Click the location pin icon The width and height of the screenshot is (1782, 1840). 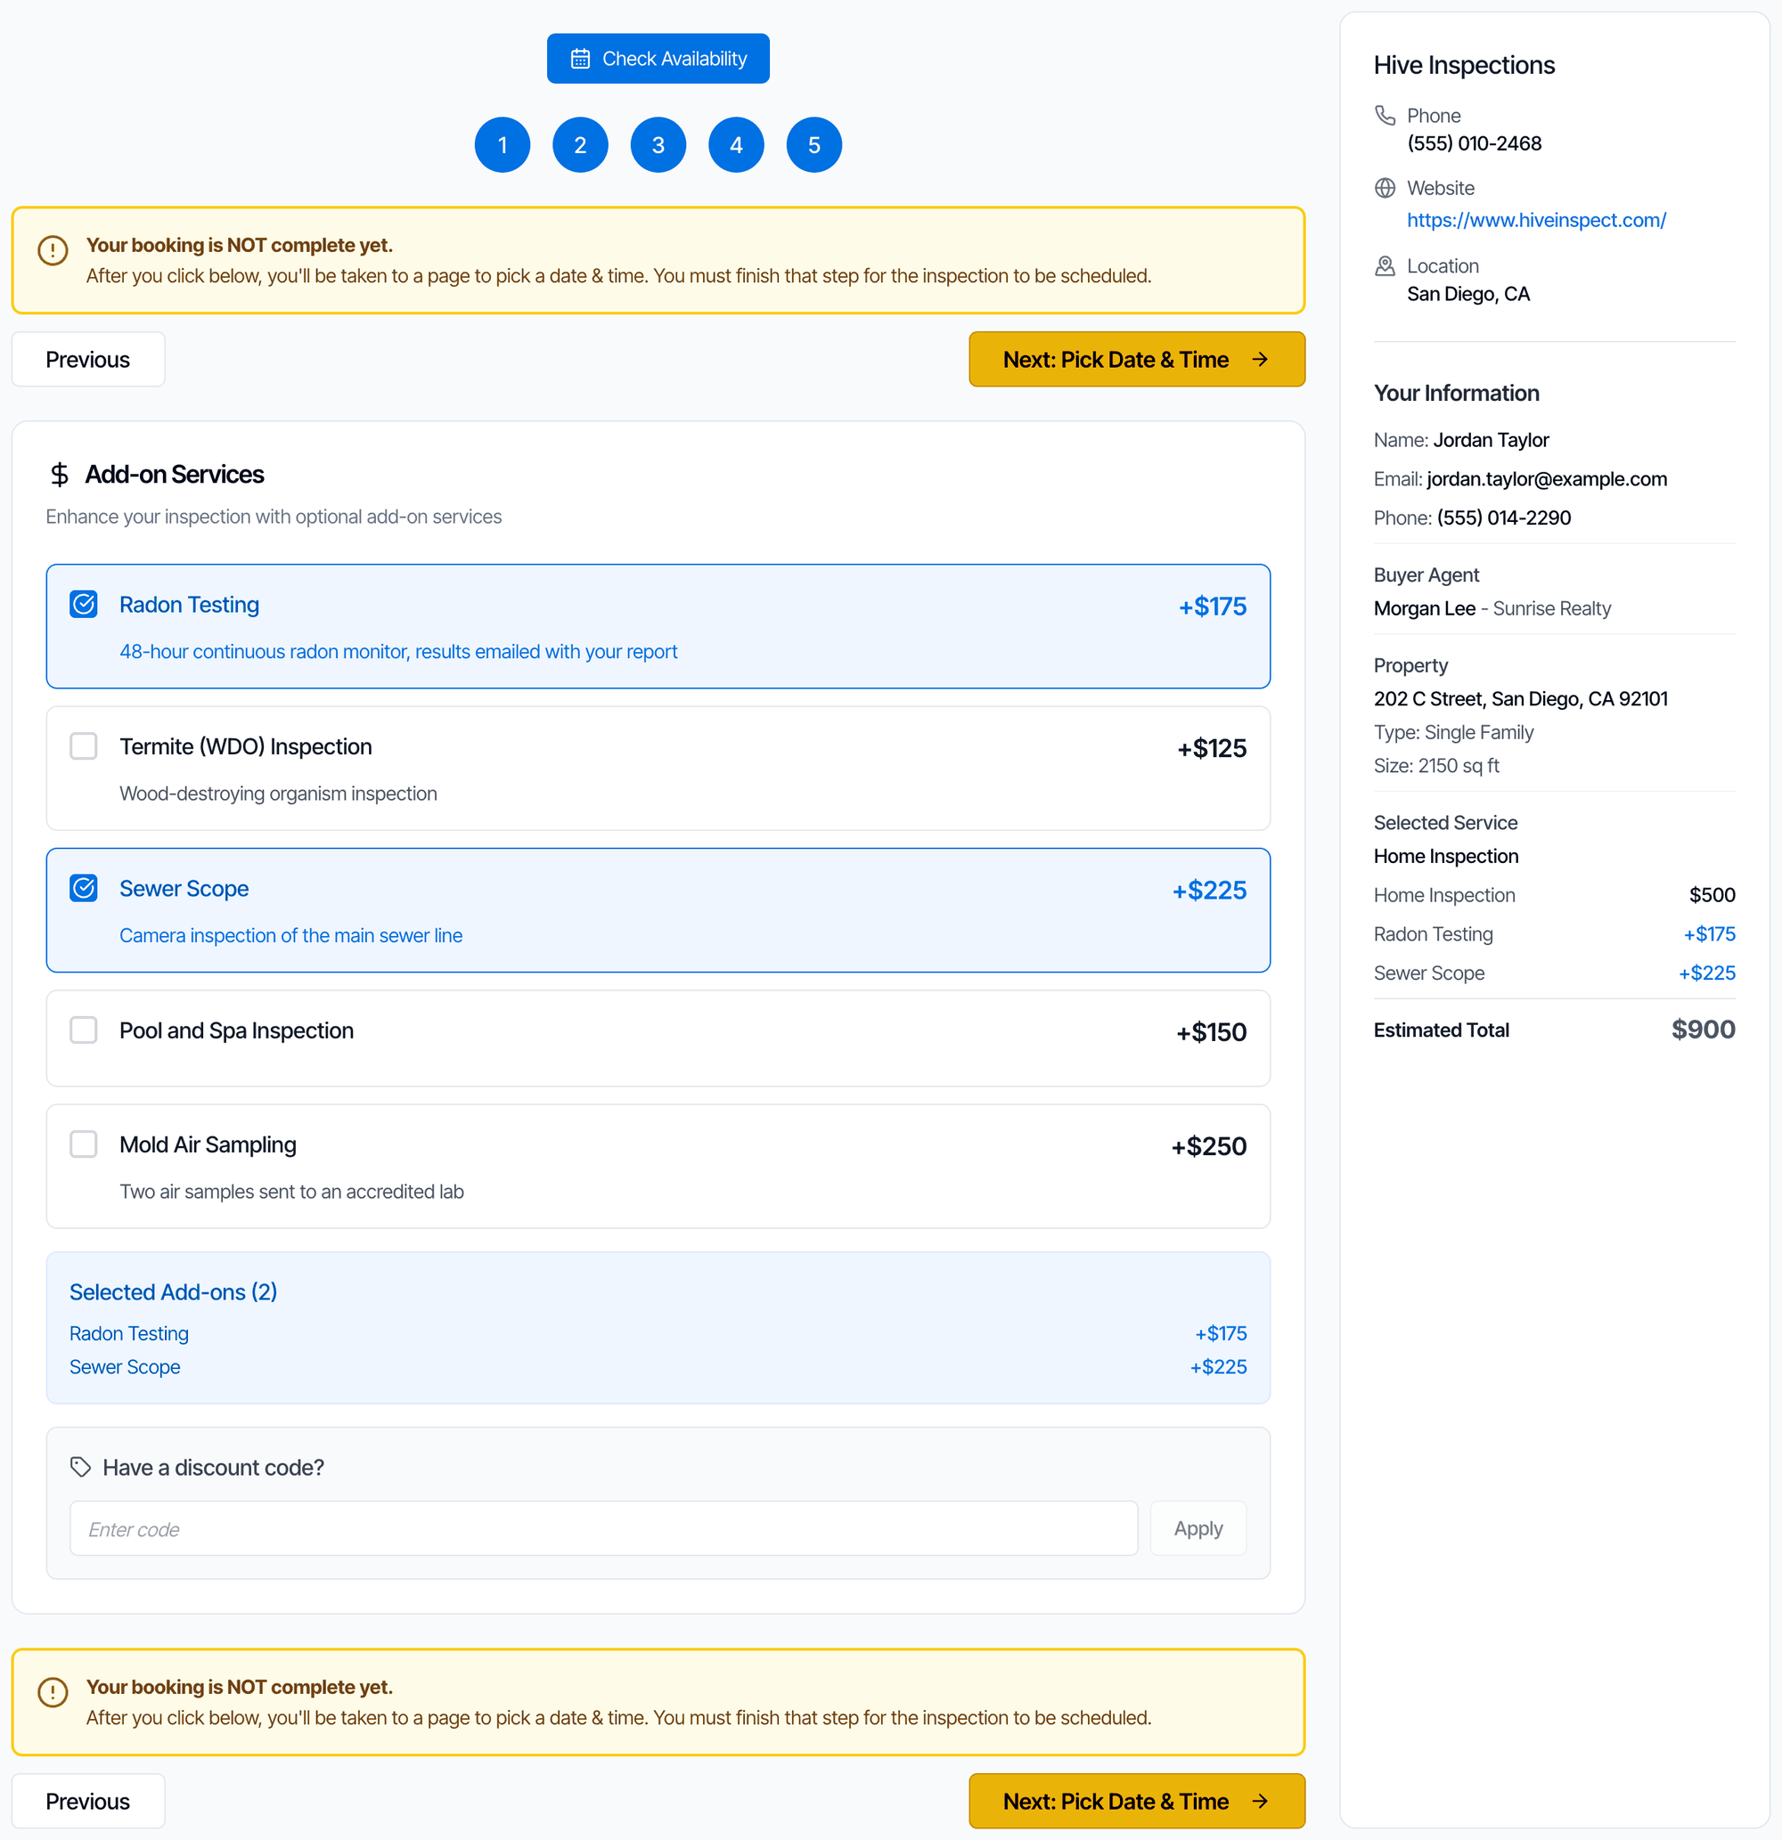coord(1385,265)
